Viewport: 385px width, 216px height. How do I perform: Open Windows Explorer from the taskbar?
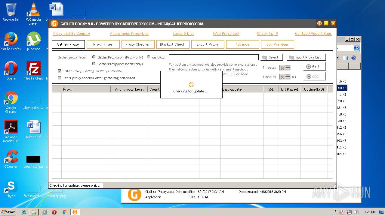point(34,212)
